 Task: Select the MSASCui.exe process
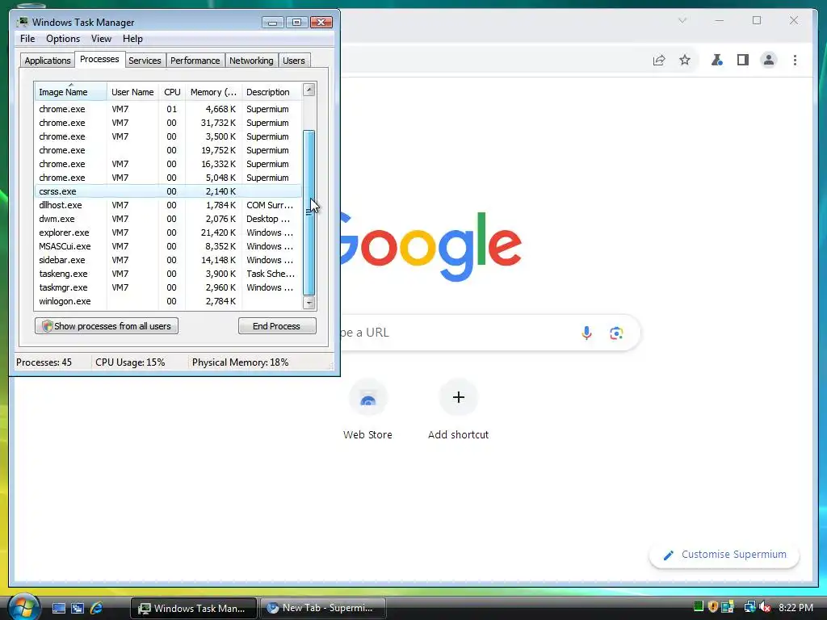coord(168,246)
